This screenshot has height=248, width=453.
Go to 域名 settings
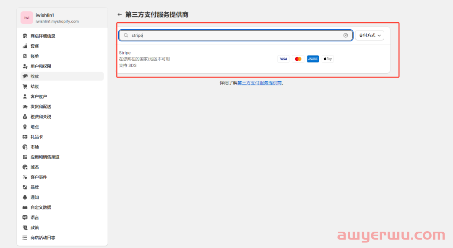(x=62, y=167)
